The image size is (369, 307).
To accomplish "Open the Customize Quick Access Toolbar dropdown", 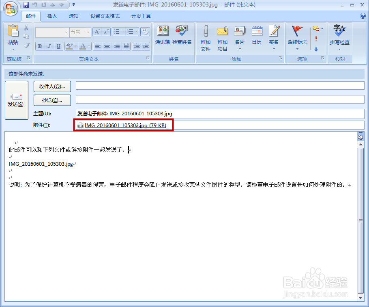I will pyautogui.click(x=74, y=5).
